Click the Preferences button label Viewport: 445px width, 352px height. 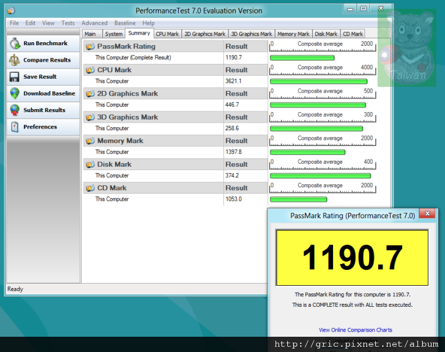point(40,127)
